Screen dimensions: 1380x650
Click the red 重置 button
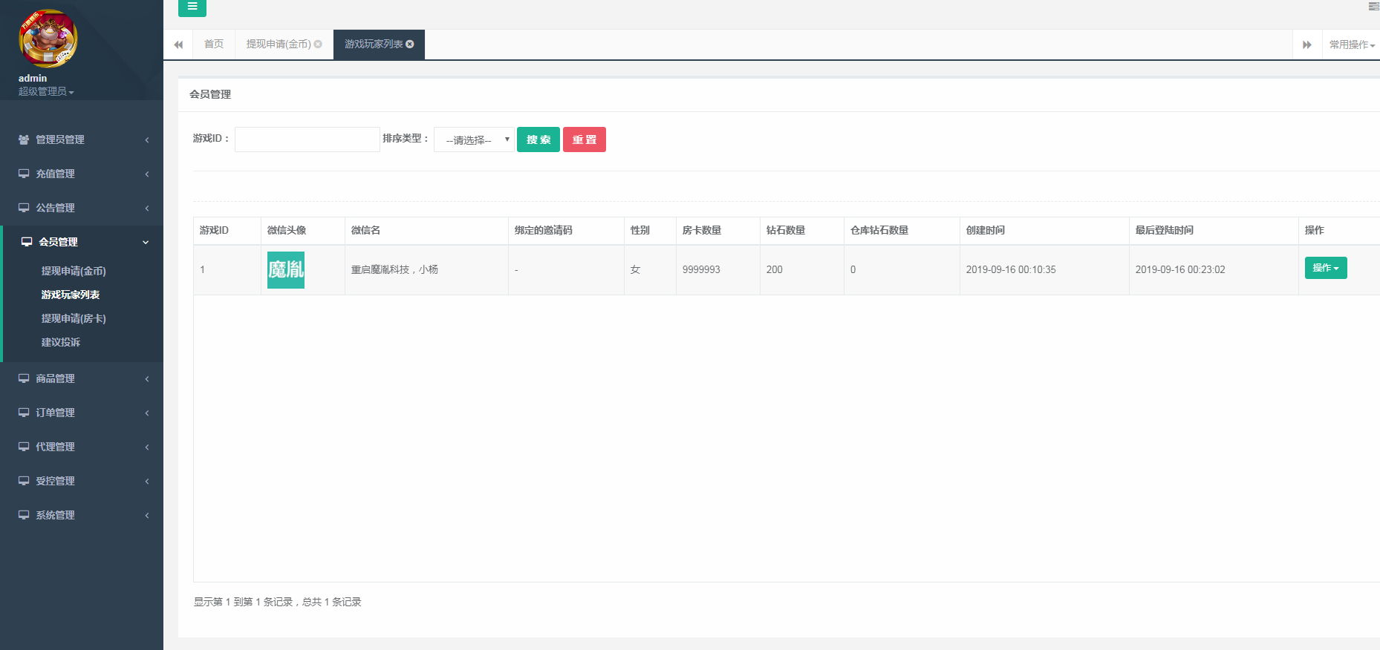tap(584, 139)
